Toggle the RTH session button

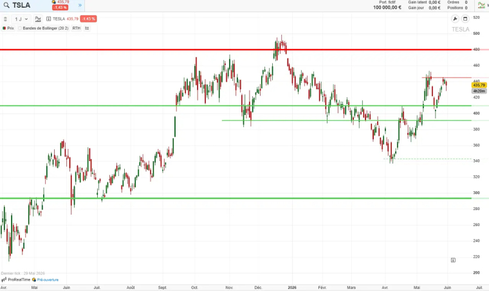(77, 28)
